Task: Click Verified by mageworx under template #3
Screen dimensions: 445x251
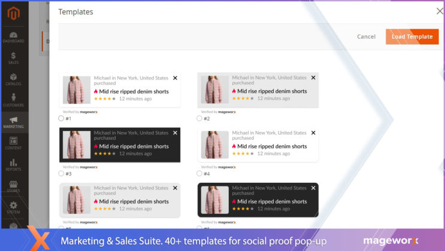Action: click(80, 167)
